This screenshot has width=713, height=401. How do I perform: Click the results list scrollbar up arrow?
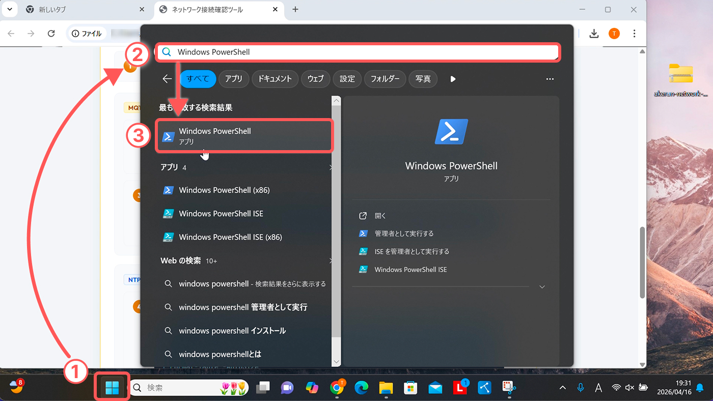pyautogui.click(x=336, y=101)
